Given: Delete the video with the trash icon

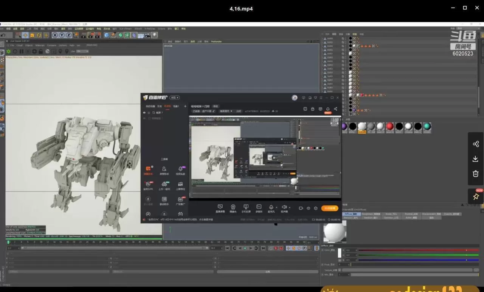Looking at the screenshot, I should [476, 174].
